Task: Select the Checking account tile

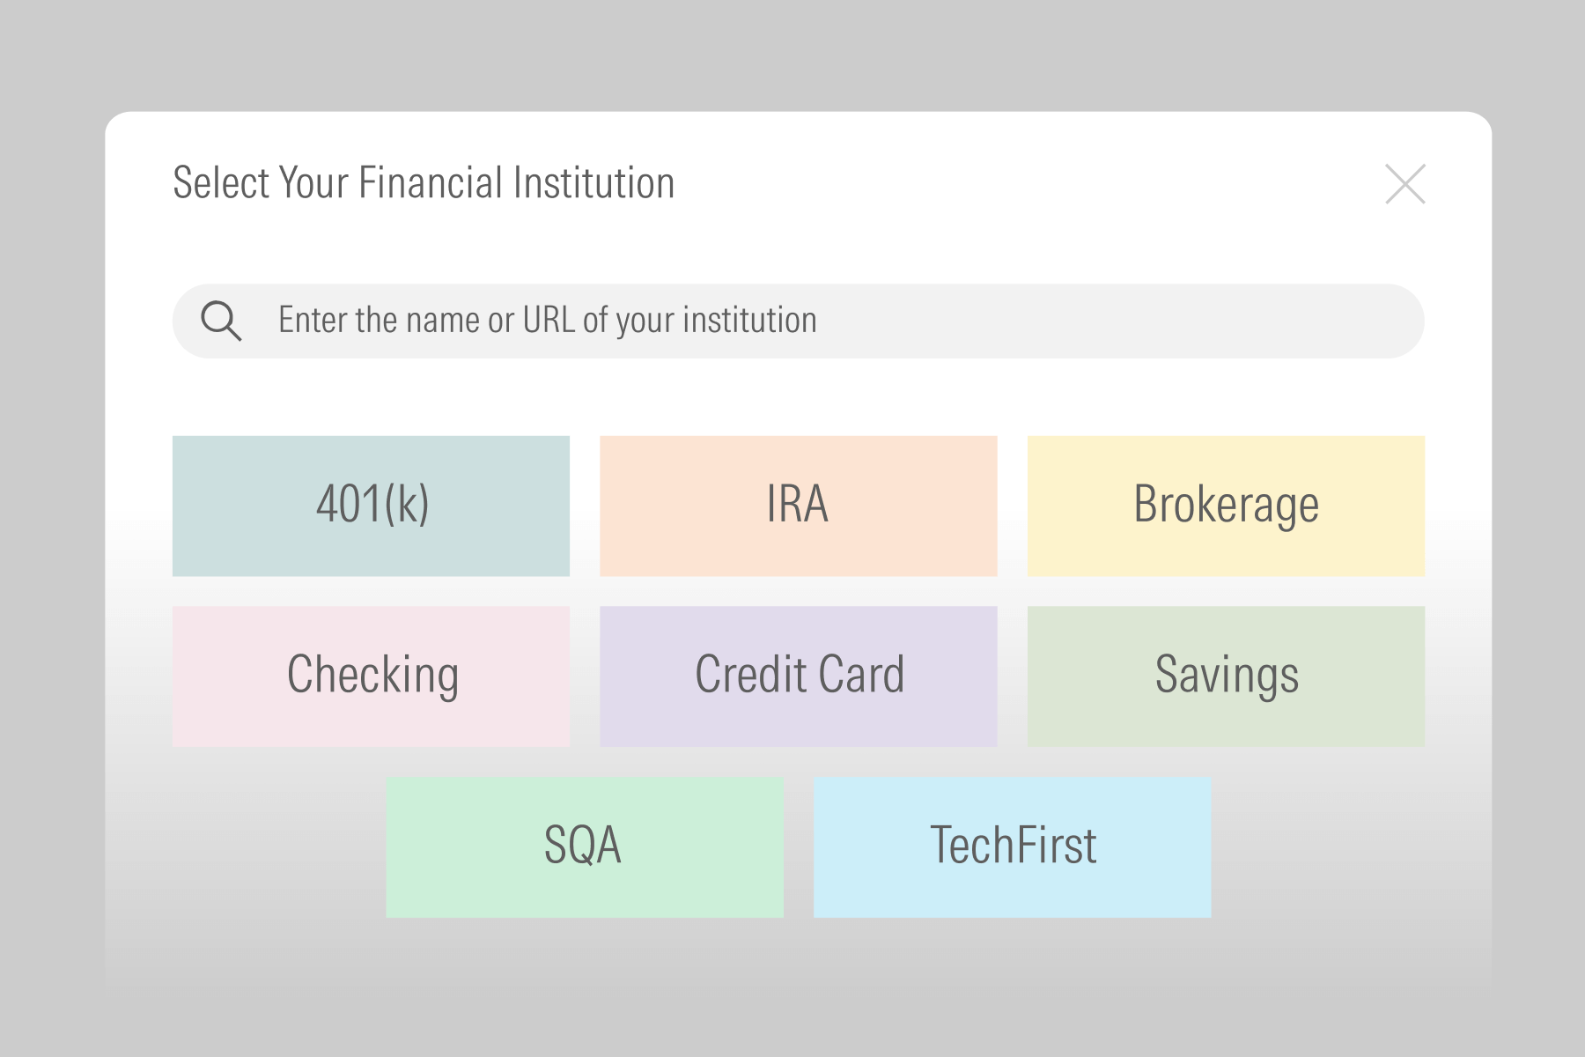Action: 371,676
